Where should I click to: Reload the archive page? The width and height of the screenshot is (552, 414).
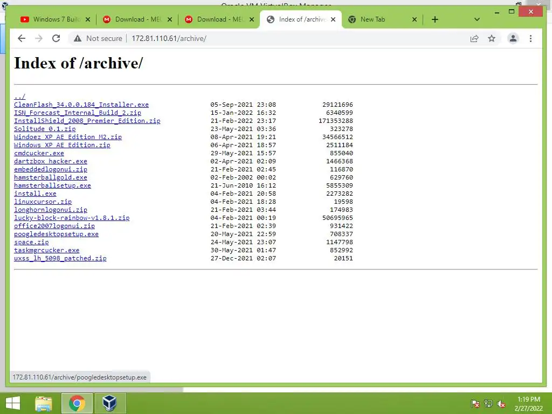56,38
